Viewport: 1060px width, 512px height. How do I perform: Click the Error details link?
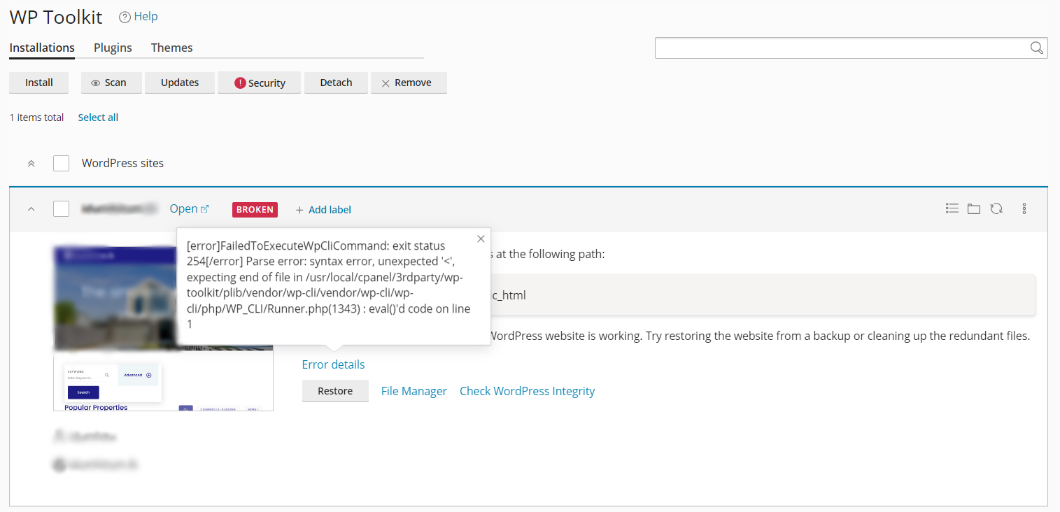pos(333,364)
